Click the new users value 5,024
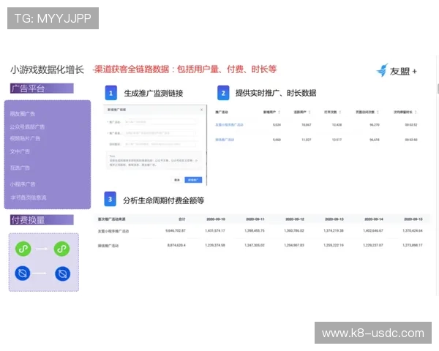The width and height of the screenshot is (439, 351). tap(277, 124)
